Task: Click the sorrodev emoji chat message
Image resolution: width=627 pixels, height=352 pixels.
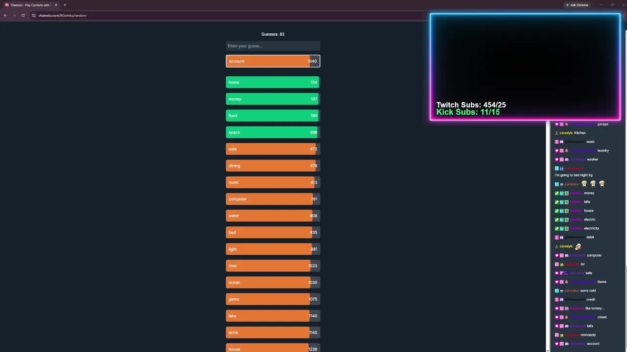Action: coord(580,184)
